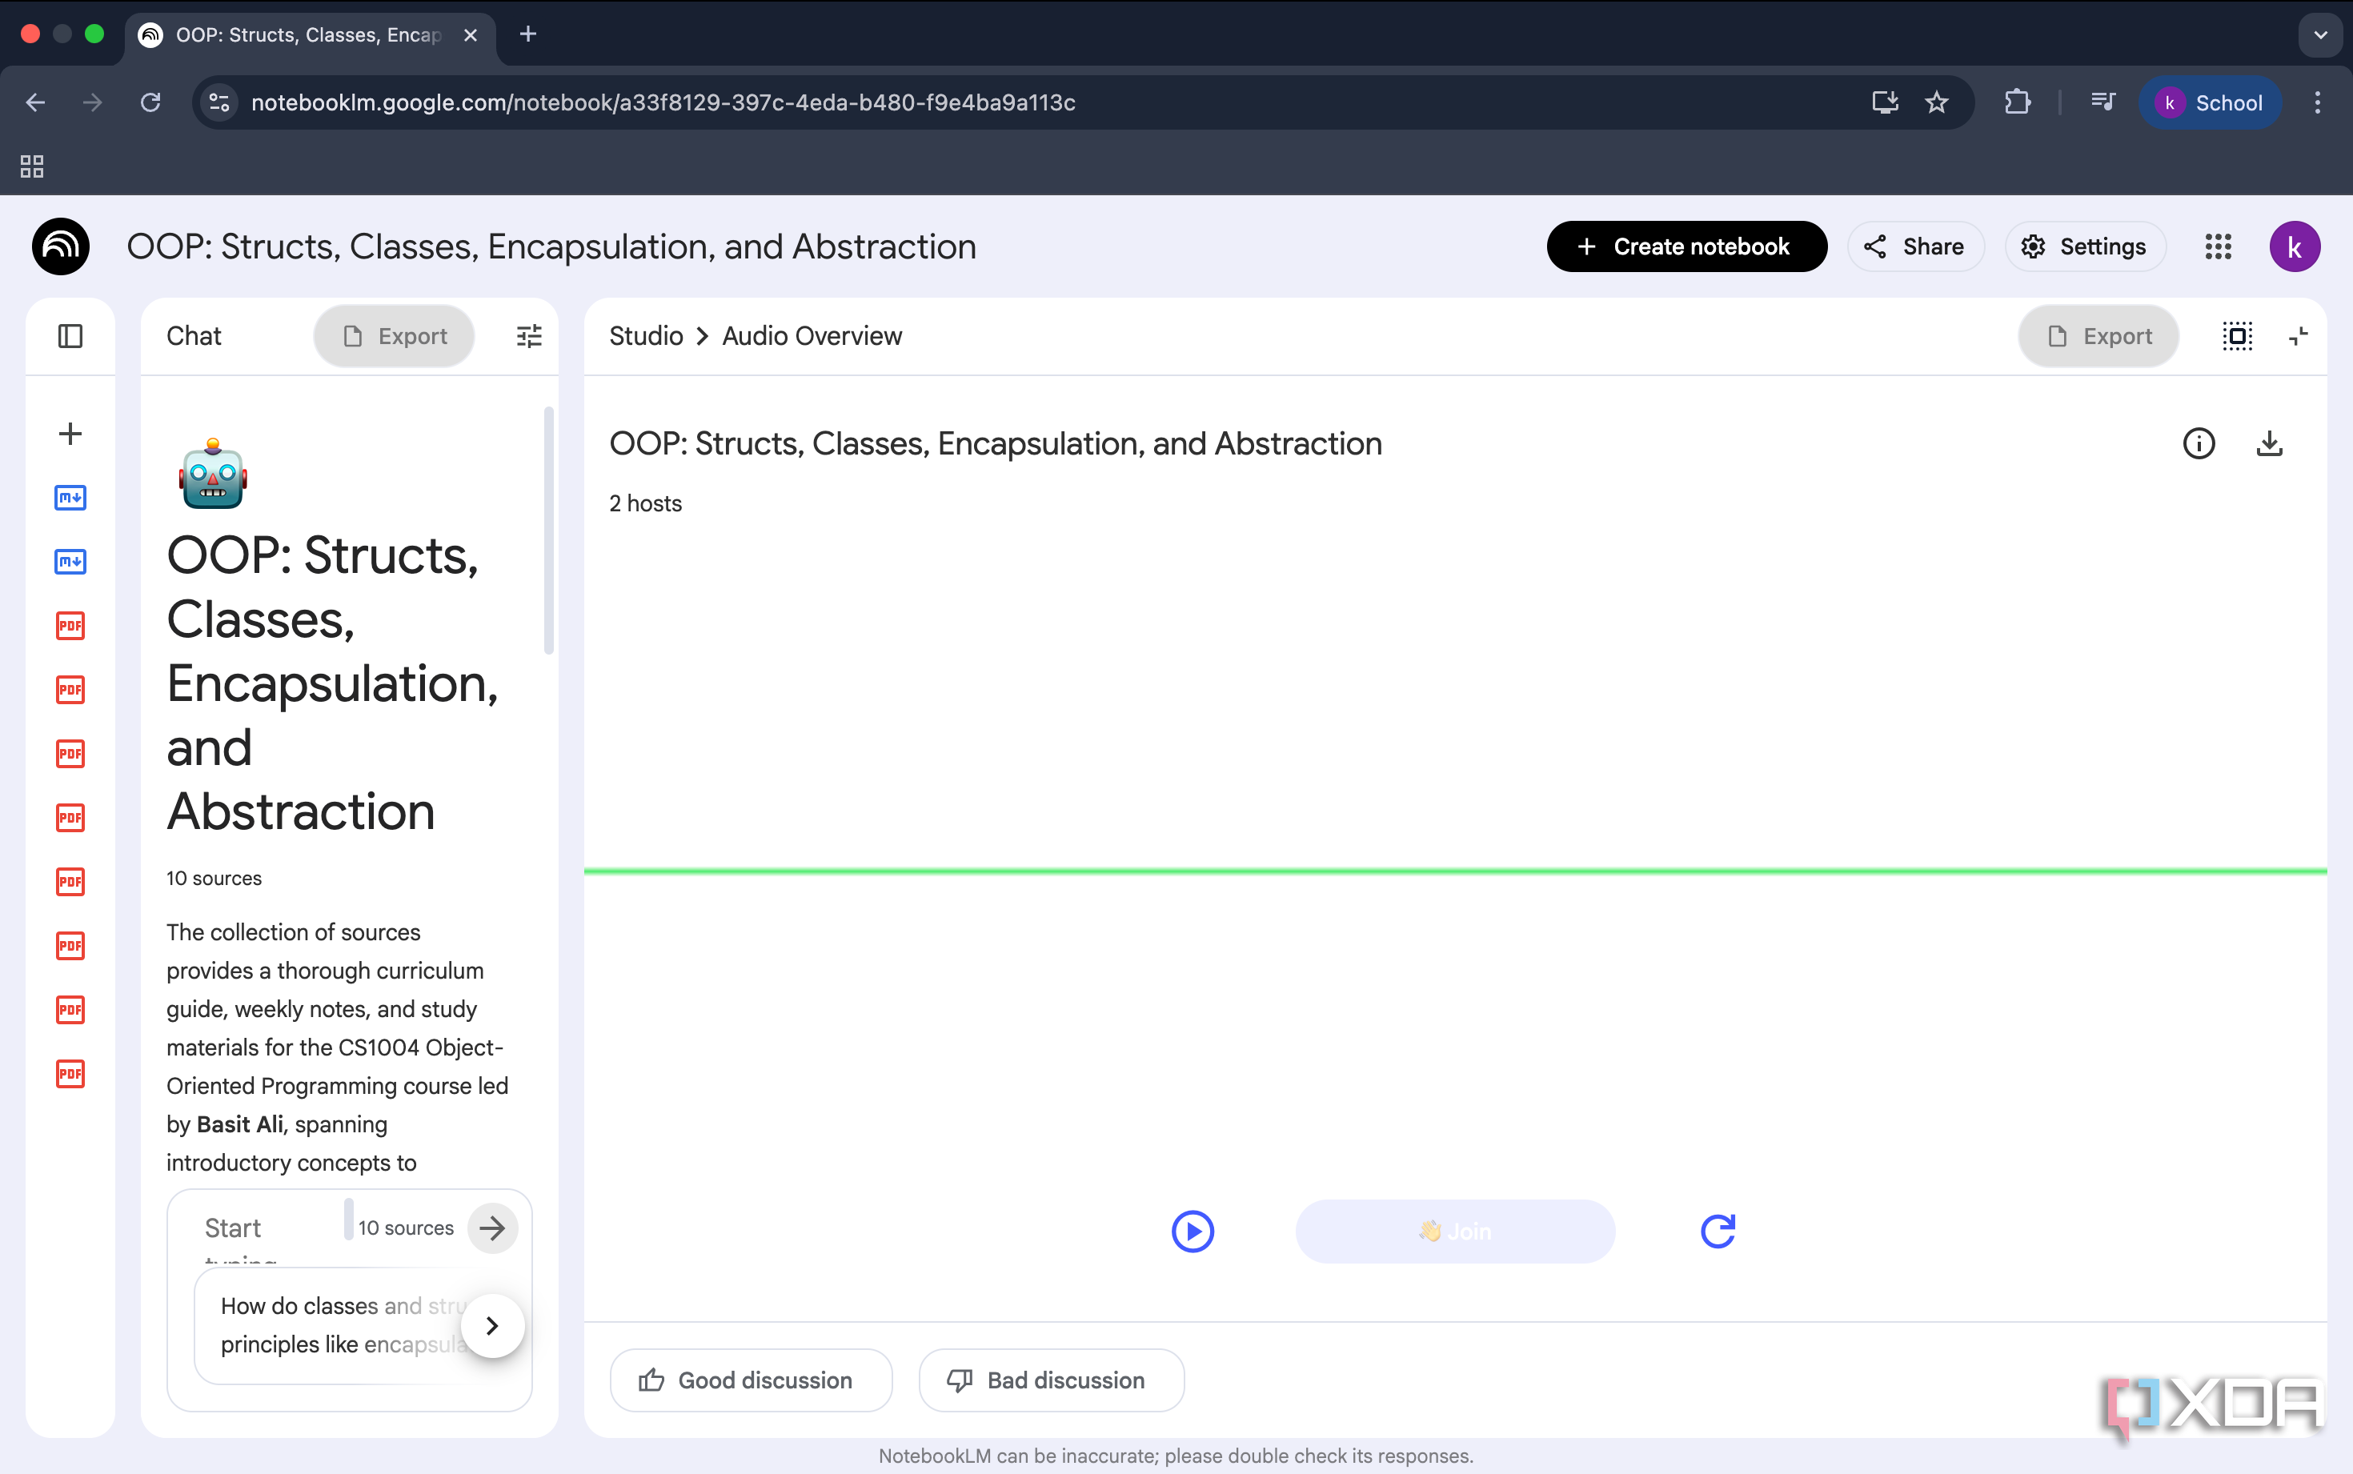Click the audio progress green bar
Viewport: 2353px width, 1474px height.
1454,871
